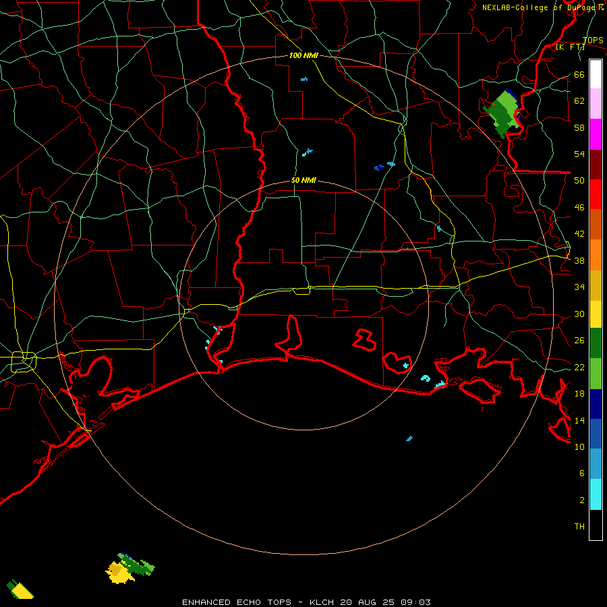607x607 pixels.
Task: Click the dark green legend swatch
Action: pos(596,343)
